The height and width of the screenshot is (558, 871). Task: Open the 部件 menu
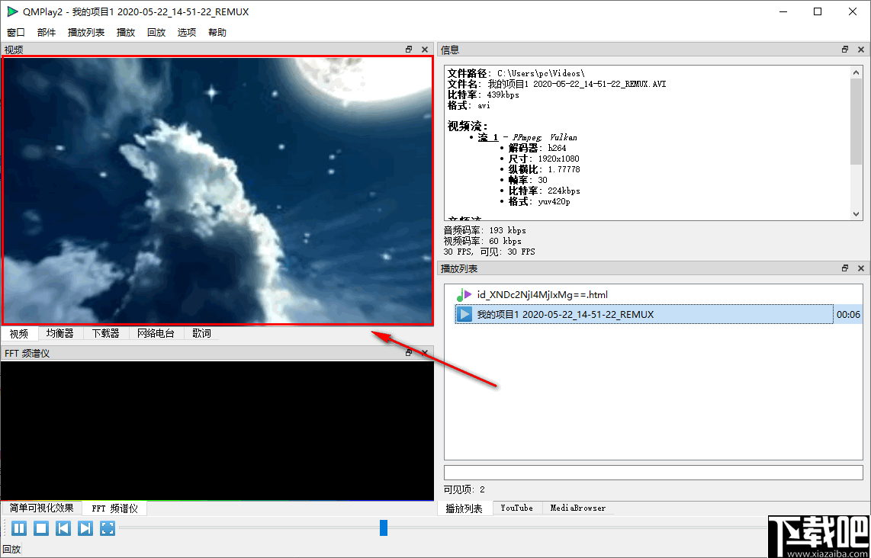47,32
